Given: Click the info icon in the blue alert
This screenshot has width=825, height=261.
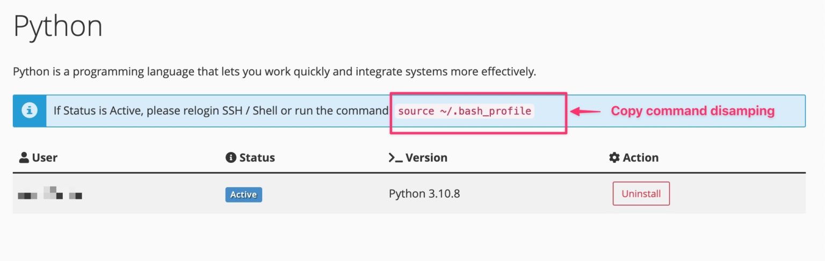Looking at the screenshot, I should [30, 111].
